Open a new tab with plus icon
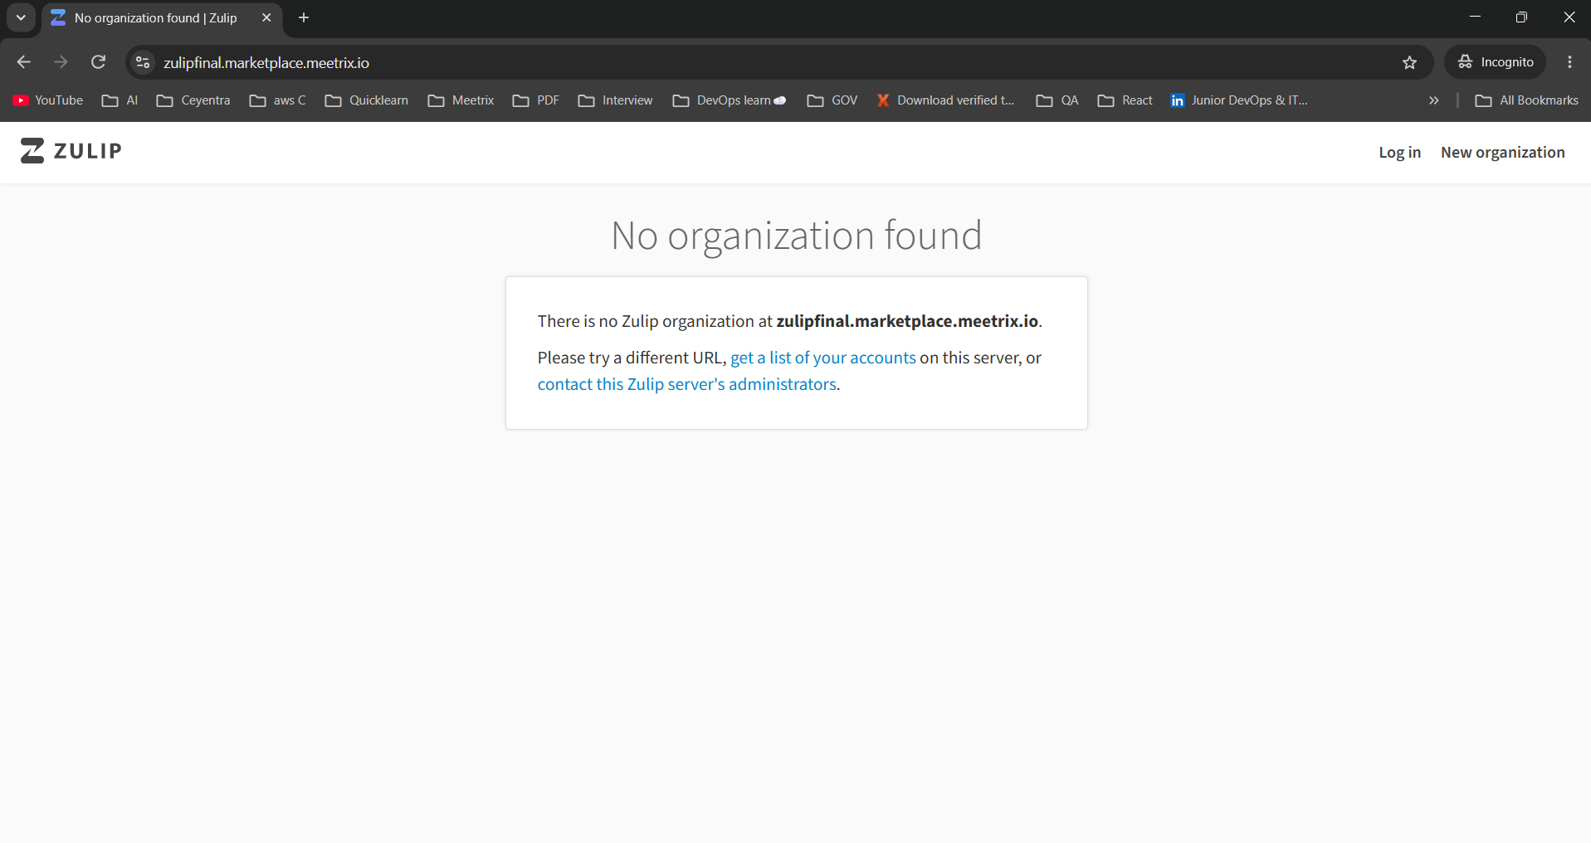The image size is (1591, 843). tap(304, 17)
